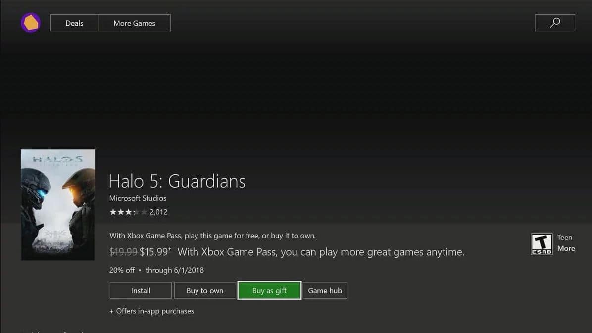This screenshot has width=592, height=333.
Task: Click the Teen rating label
Action: [565, 237]
